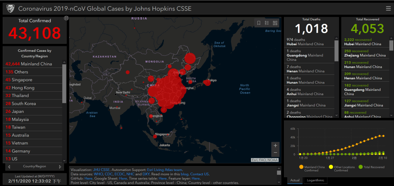Select the Actual chart tab

(x=295, y=180)
